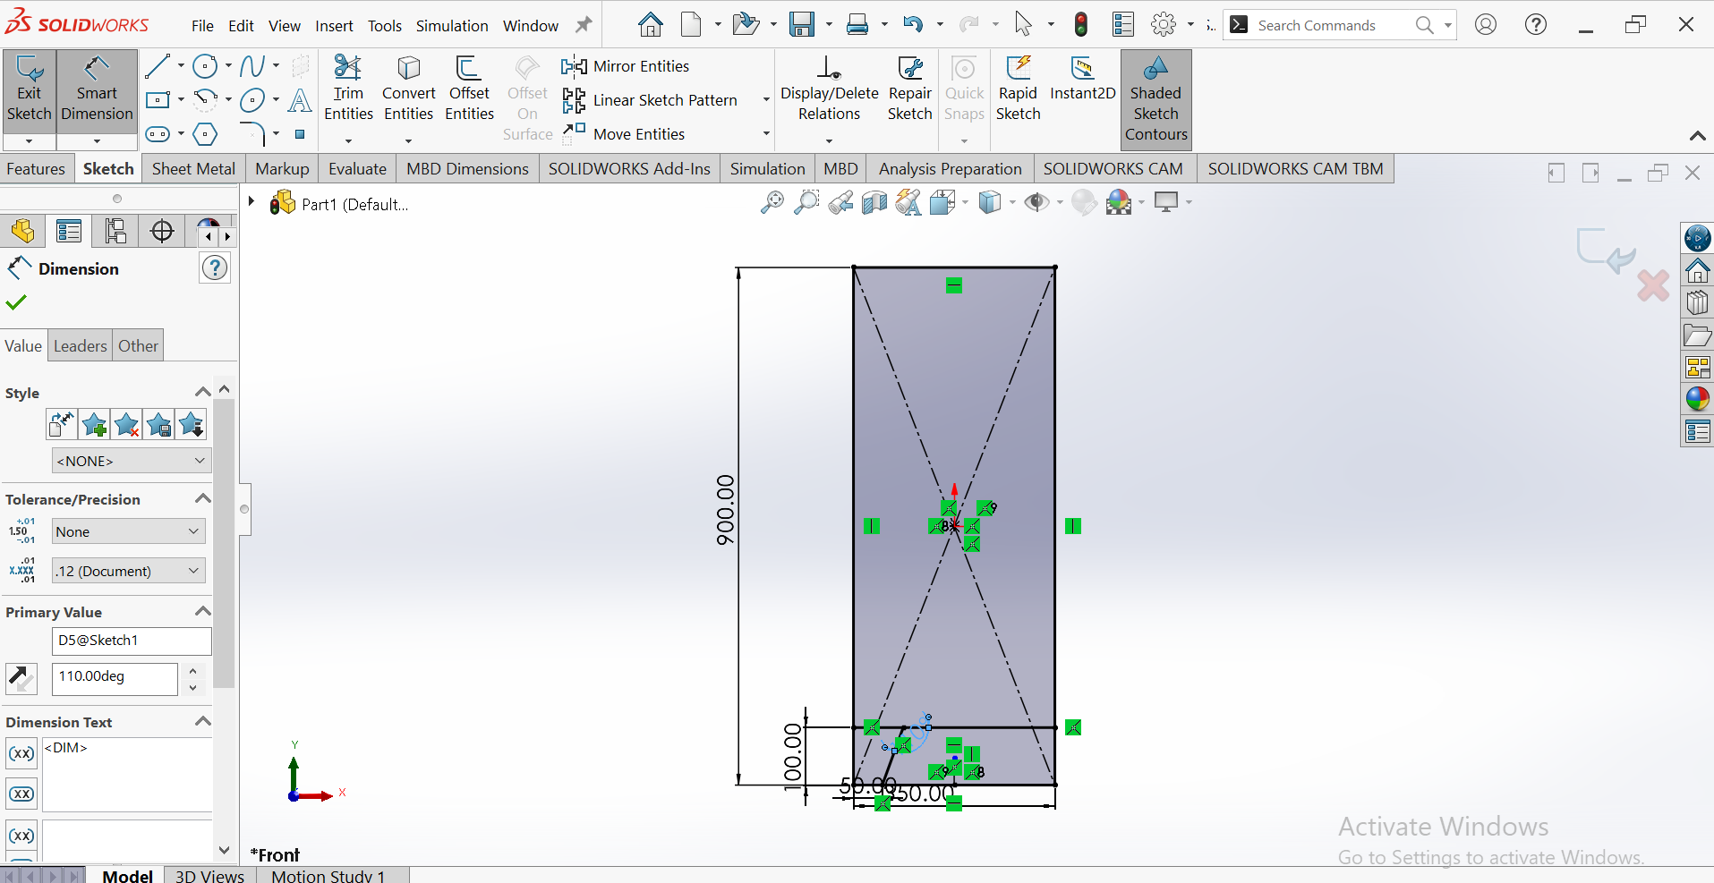Accept the dimension with green checkmark
The image size is (1714, 883).
tap(16, 303)
